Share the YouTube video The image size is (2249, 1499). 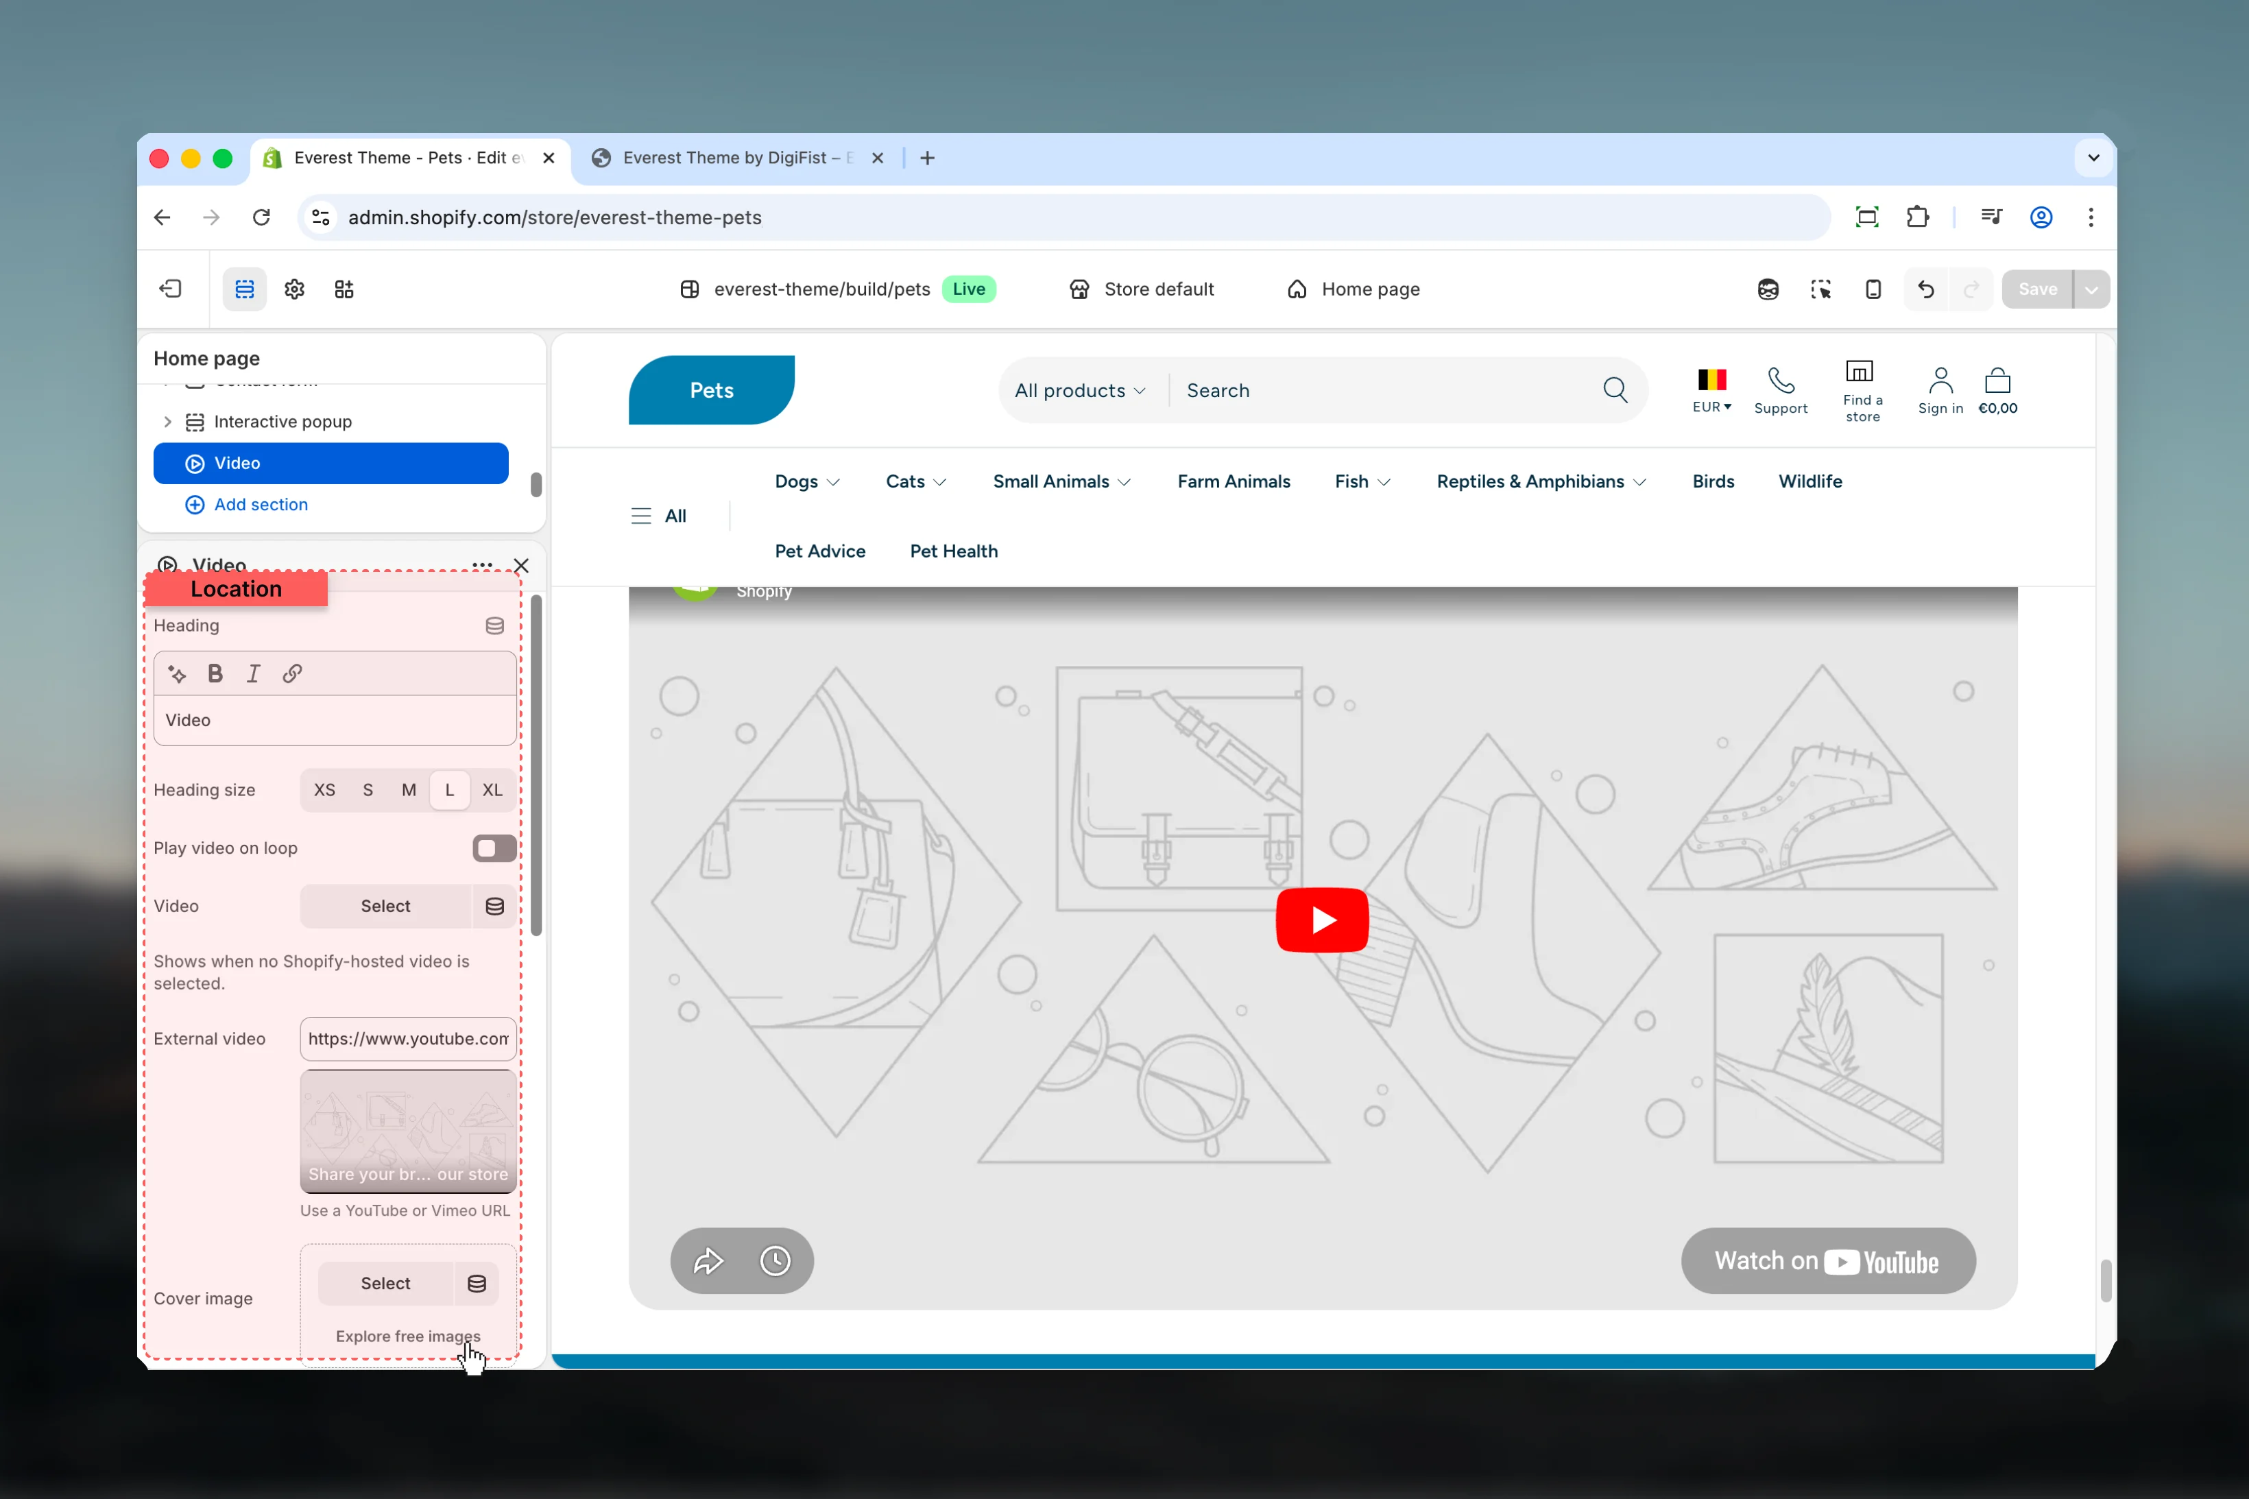click(708, 1261)
